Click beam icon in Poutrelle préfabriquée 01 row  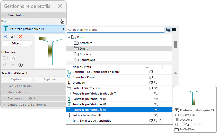point(156,99)
